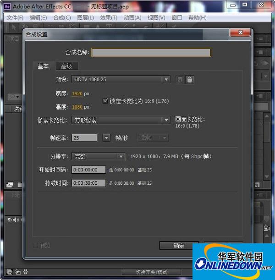Click the 项目 panel tab
Screen dimensions: 275x280
click(x=14, y=38)
